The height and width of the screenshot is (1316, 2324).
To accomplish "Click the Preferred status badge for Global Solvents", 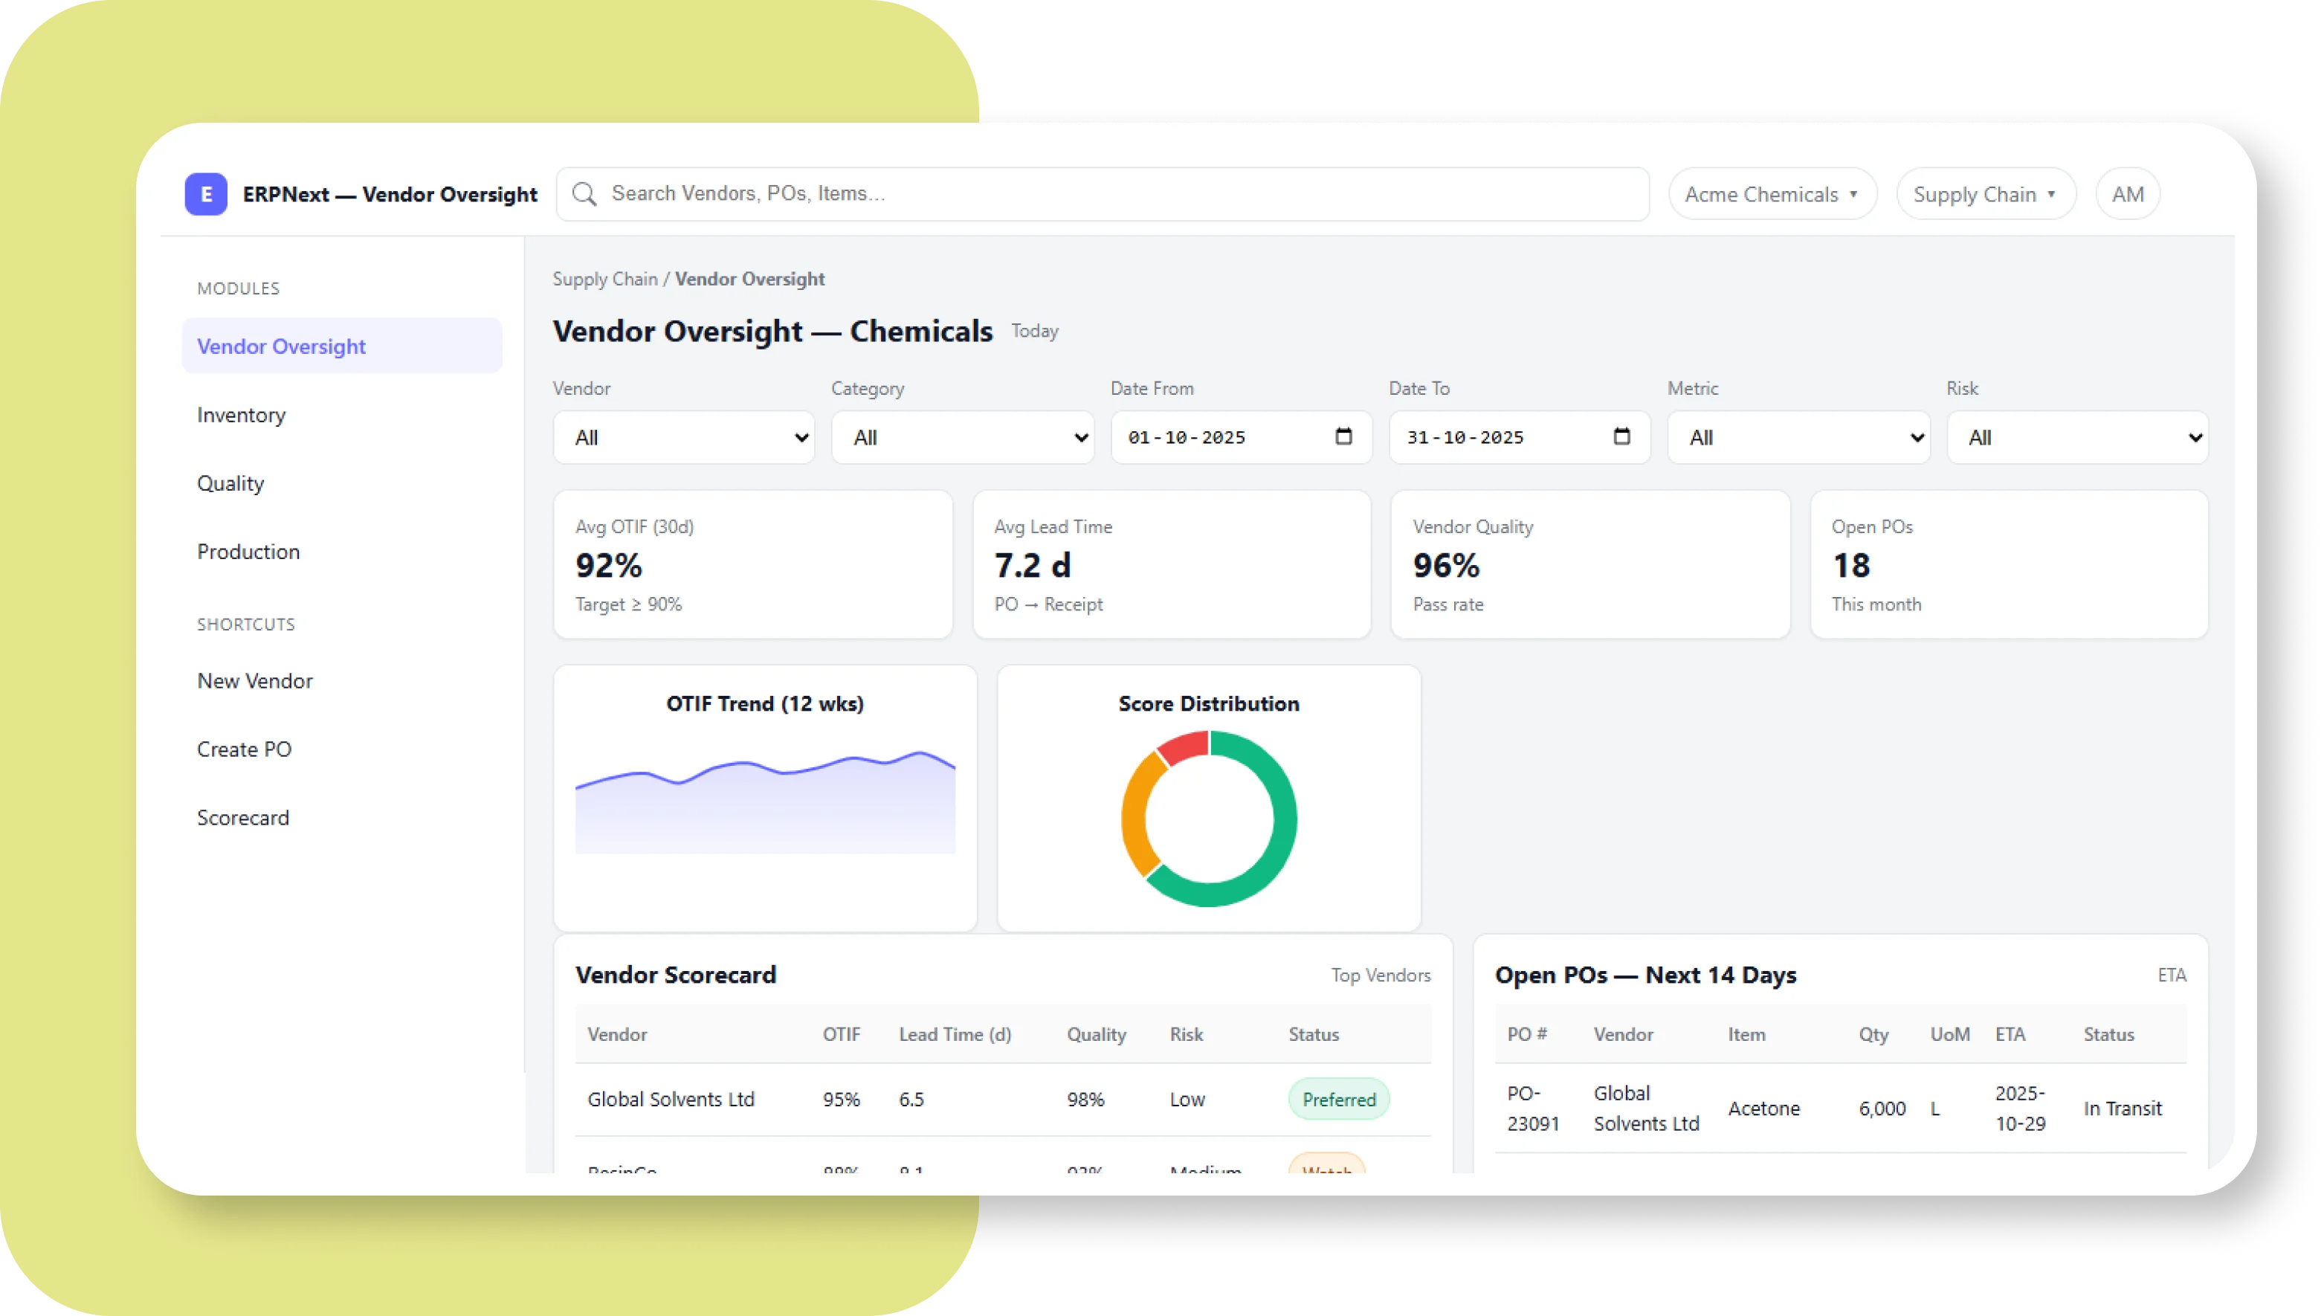I will [x=1338, y=1099].
